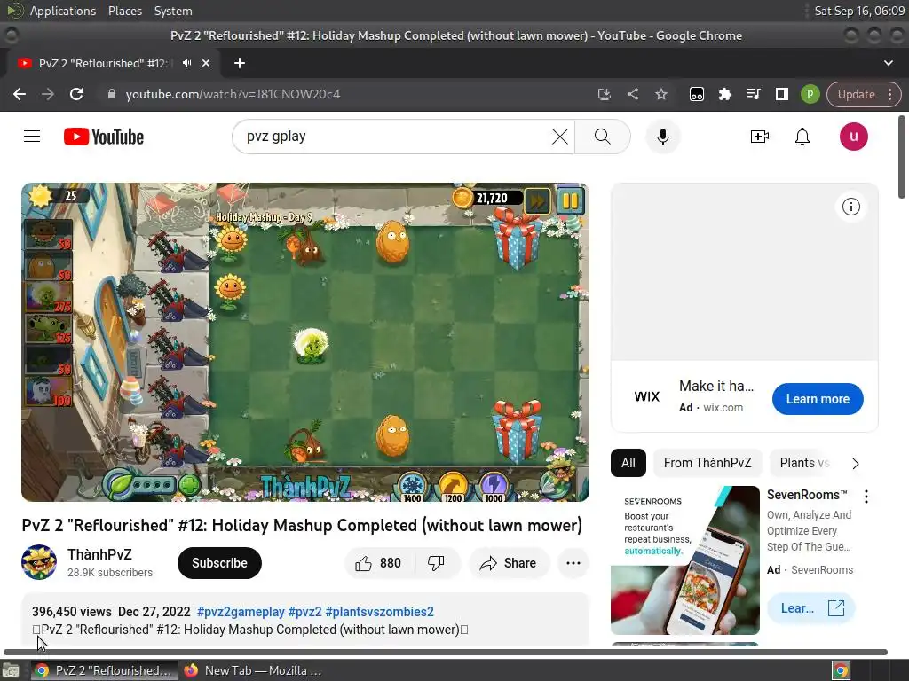Open the Applications menu
The image size is (909, 681).
click(x=63, y=11)
